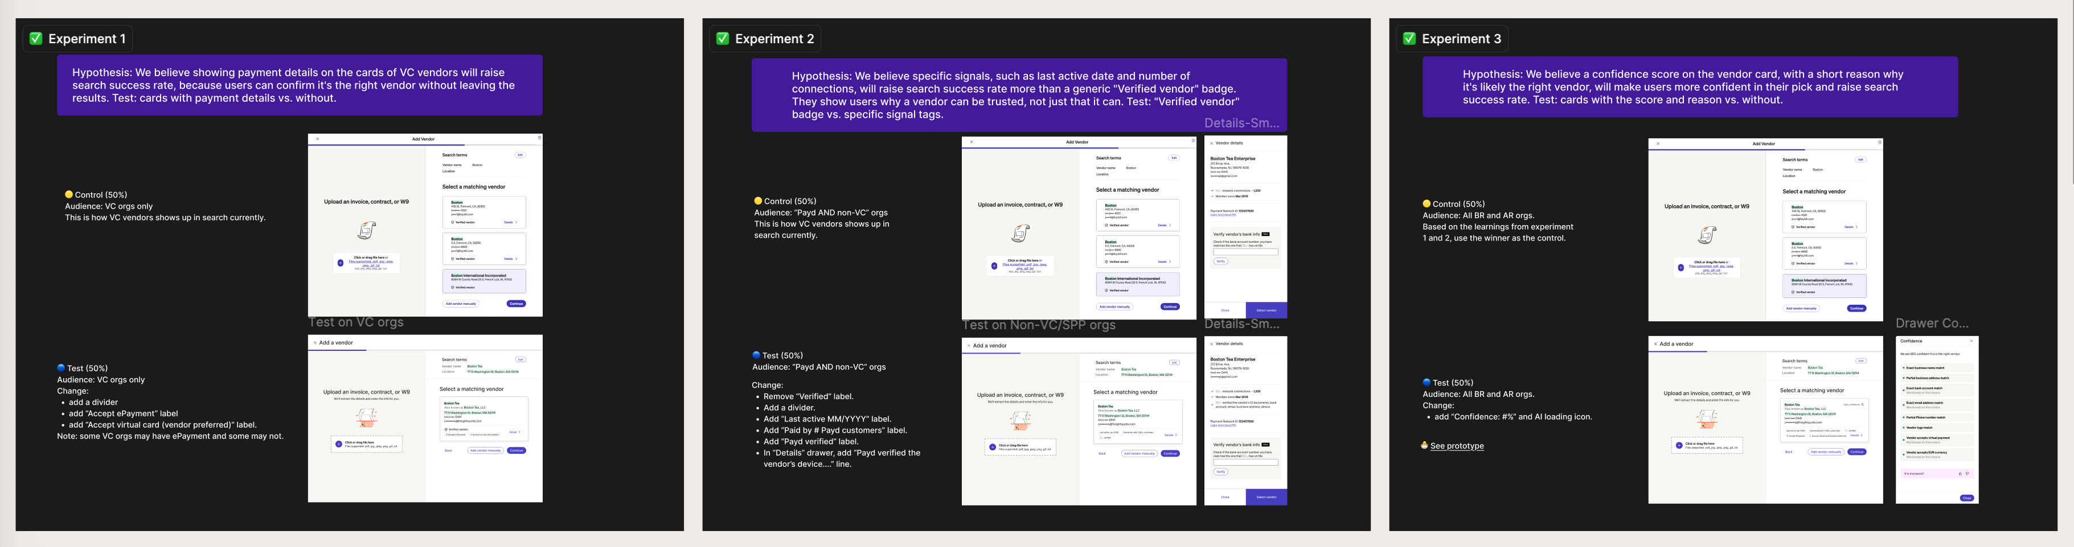This screenshot has width=2074, height=547.
Task: Click thumbs up icon in Confidence drawer
Action: (1960, 474)
